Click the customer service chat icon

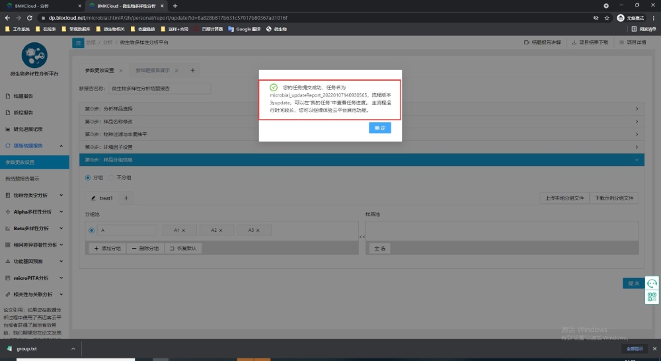(652, 283)
